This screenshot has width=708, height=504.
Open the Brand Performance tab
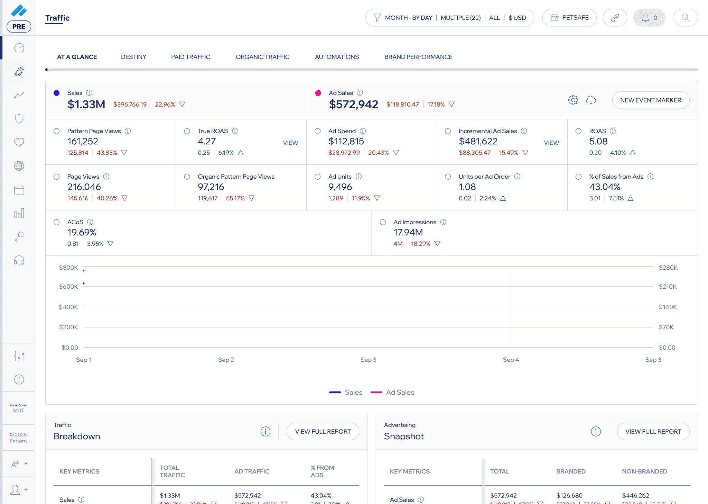418,57
